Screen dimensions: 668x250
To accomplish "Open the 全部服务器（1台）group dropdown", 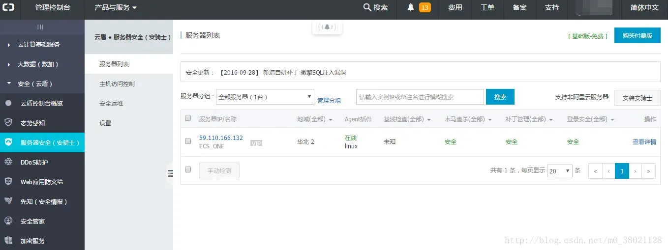I will (265, 97).
